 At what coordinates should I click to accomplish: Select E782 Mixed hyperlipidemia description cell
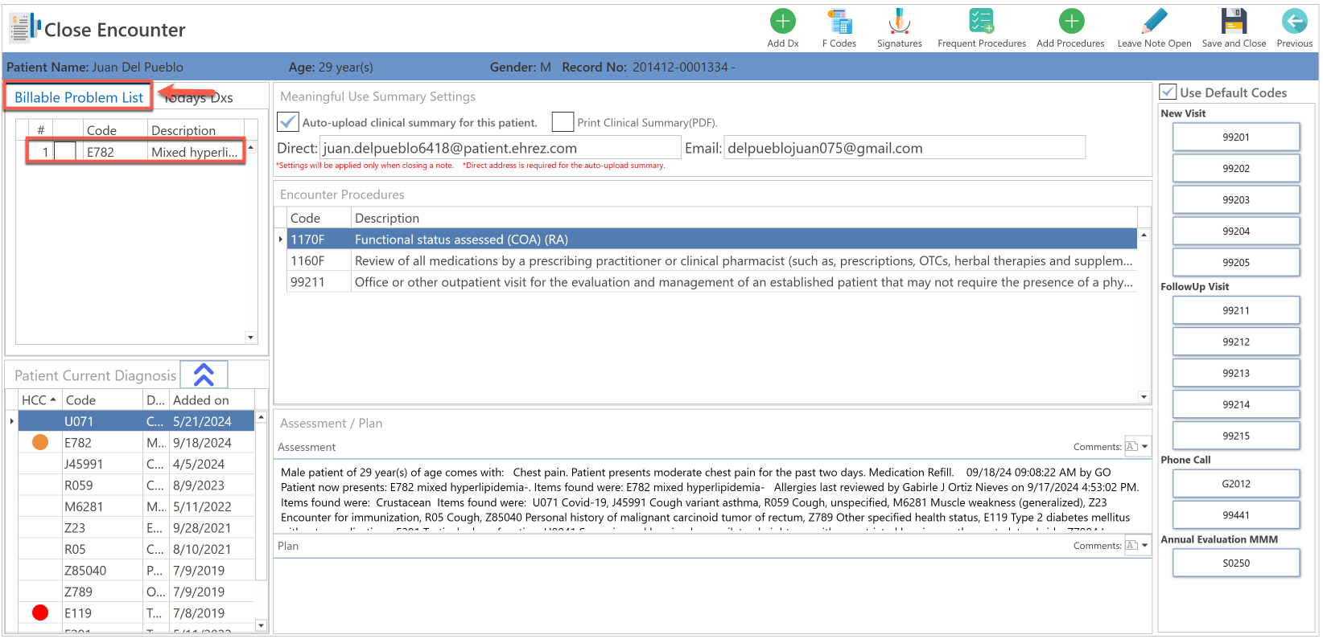point(196,151)
